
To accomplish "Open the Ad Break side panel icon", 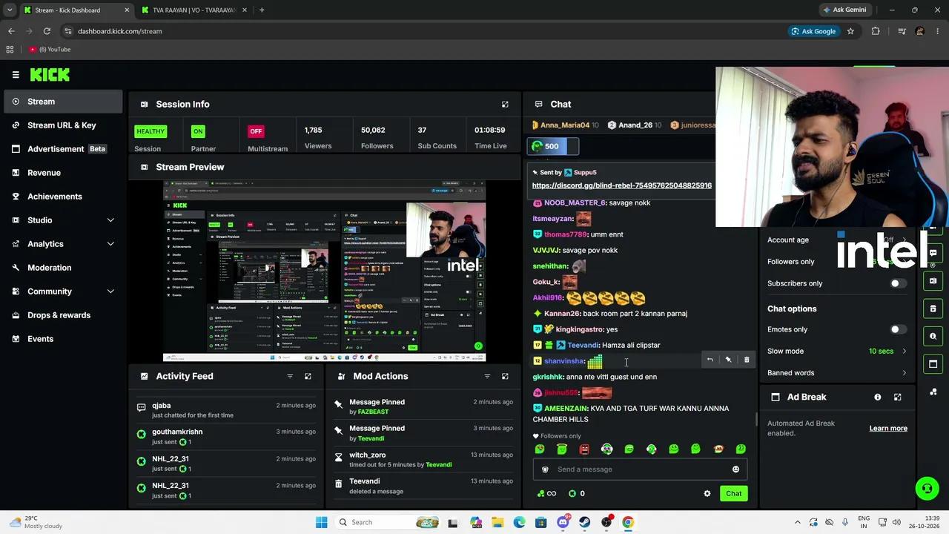I will pos(933,364).
